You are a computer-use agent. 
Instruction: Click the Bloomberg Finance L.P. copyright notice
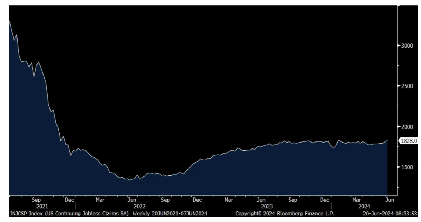(x=285, y=213)
